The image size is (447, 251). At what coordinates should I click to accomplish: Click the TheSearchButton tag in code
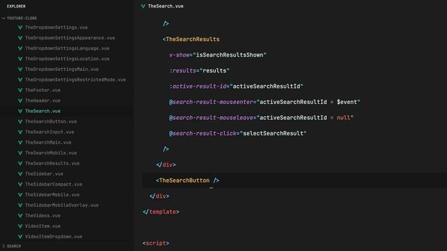coord(184,181)
